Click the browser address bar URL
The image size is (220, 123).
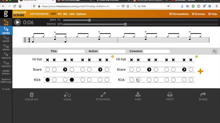click(x=76, y=6)
